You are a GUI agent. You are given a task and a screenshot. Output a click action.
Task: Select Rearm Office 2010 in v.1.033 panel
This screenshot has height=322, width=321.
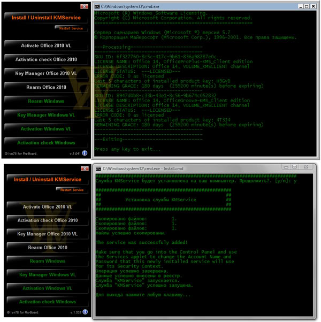(48, 248)
